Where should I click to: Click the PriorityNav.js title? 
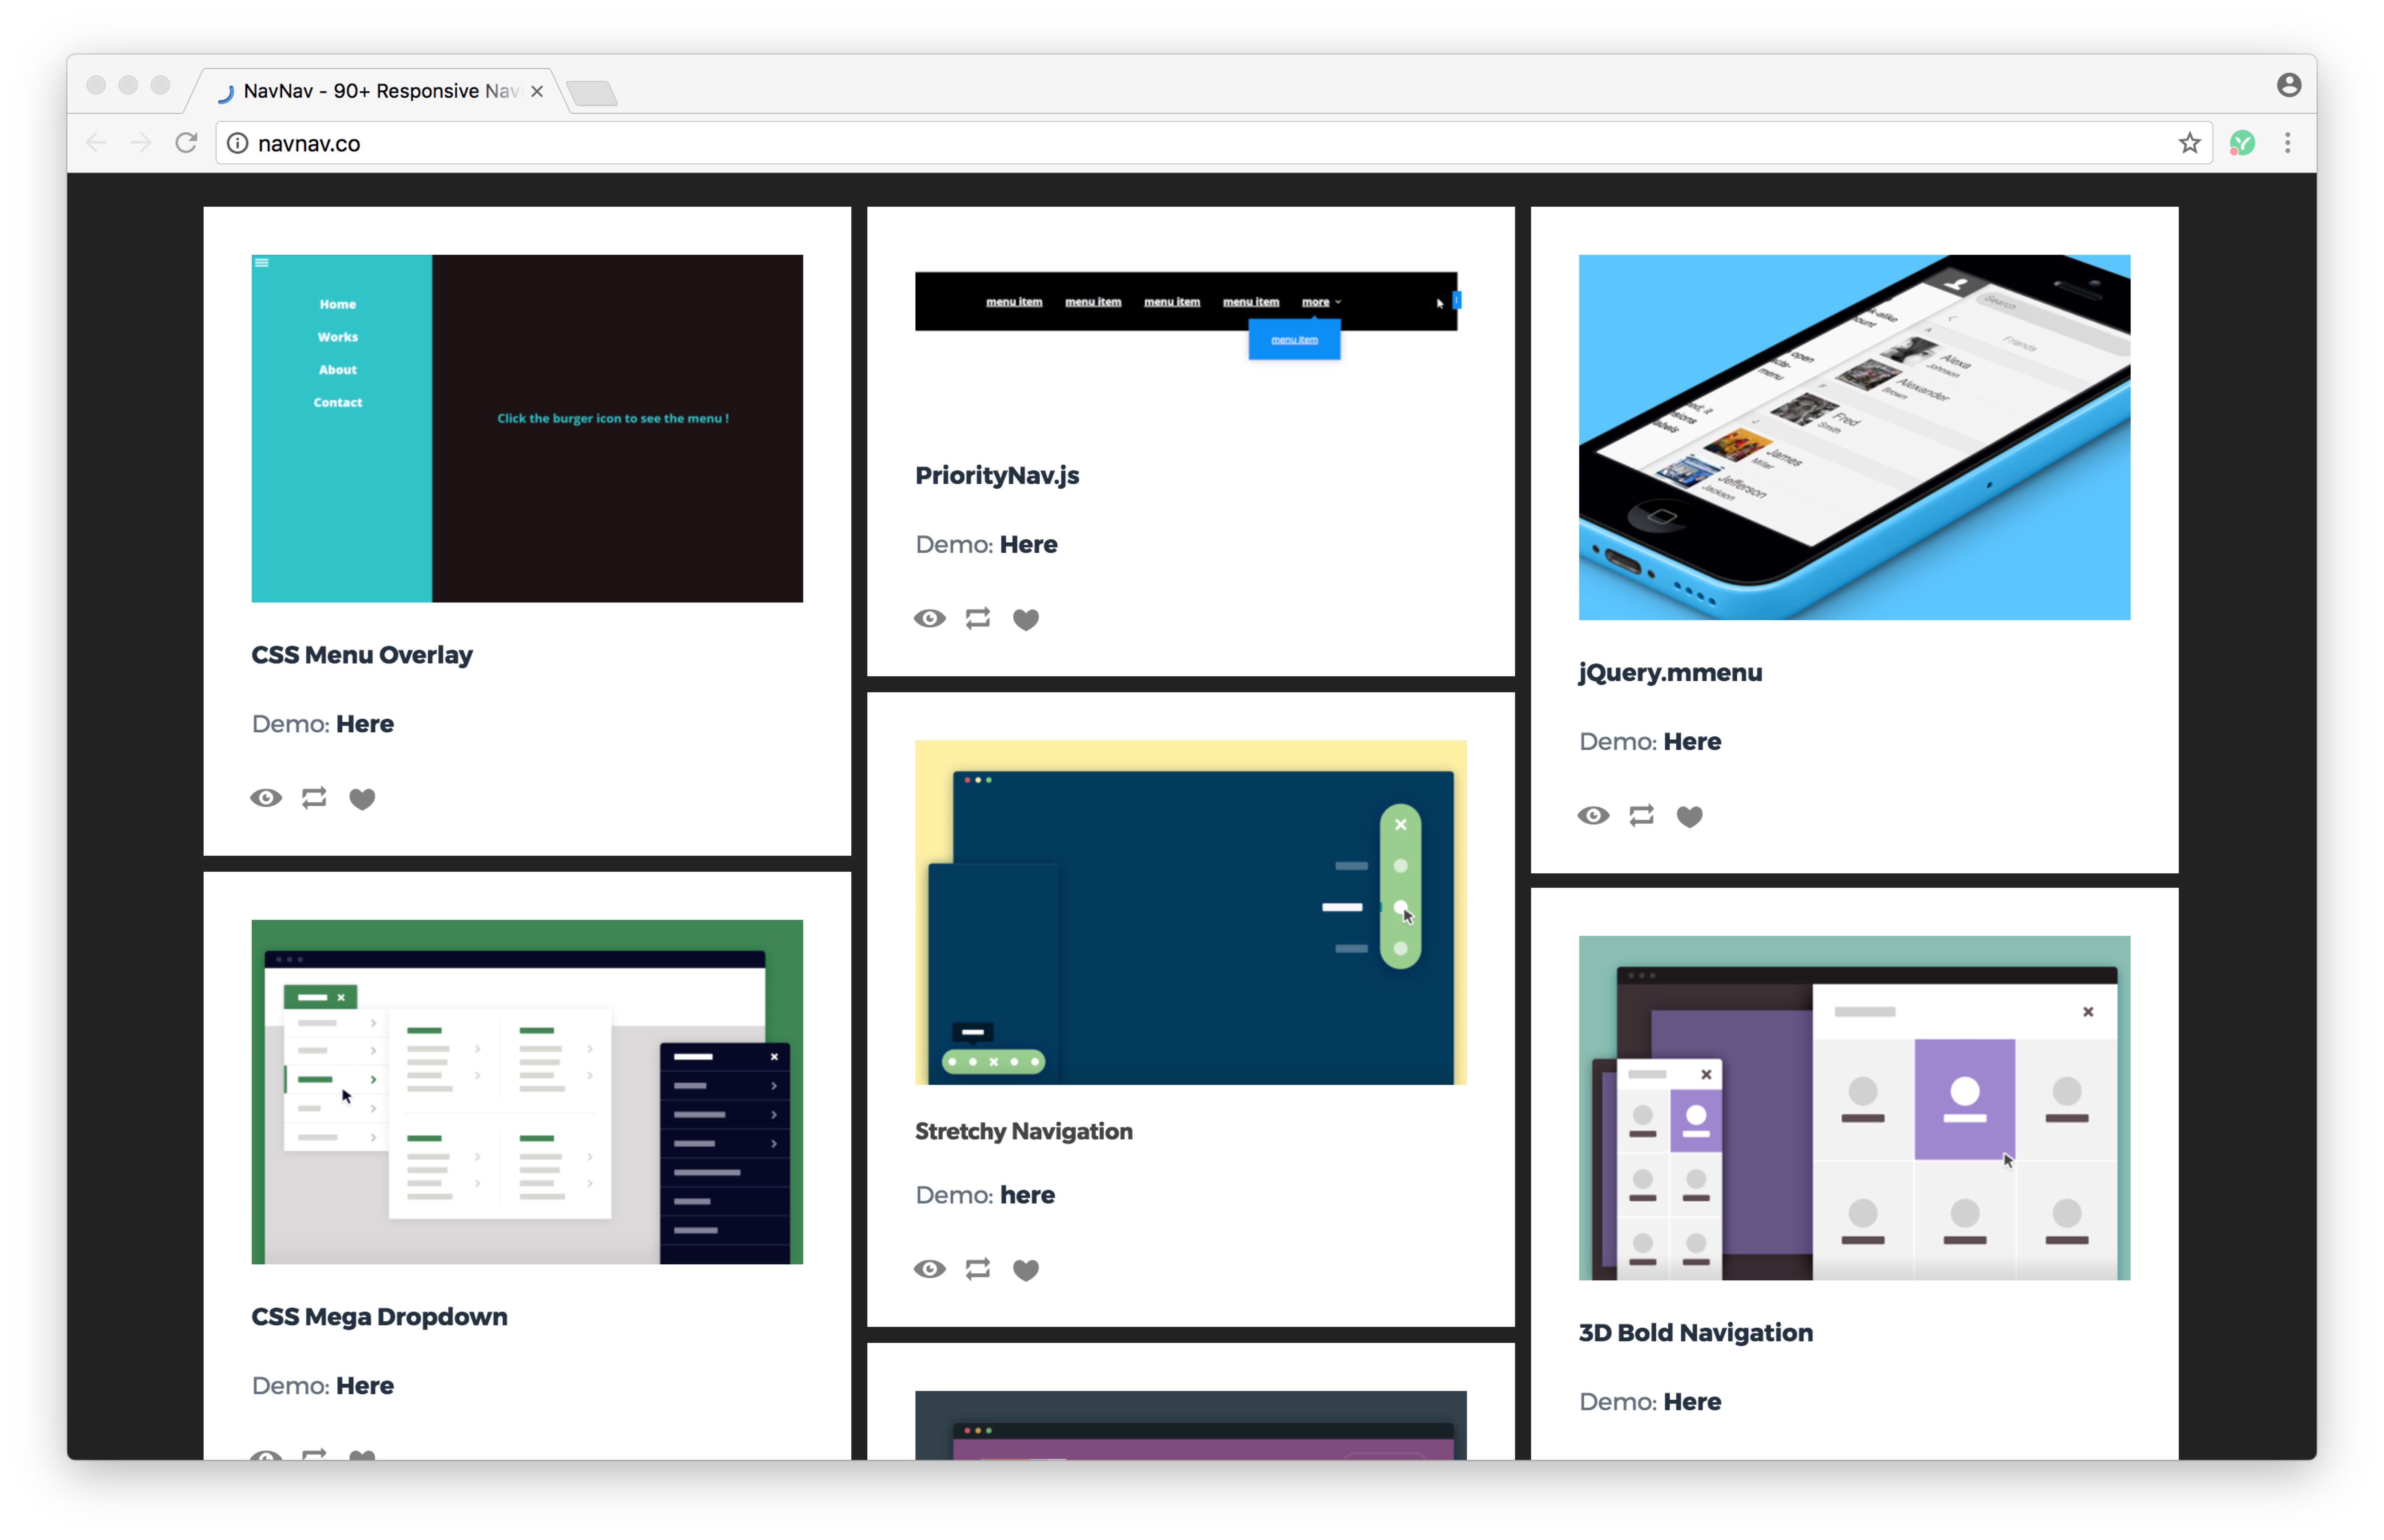(x=998, y=476)
